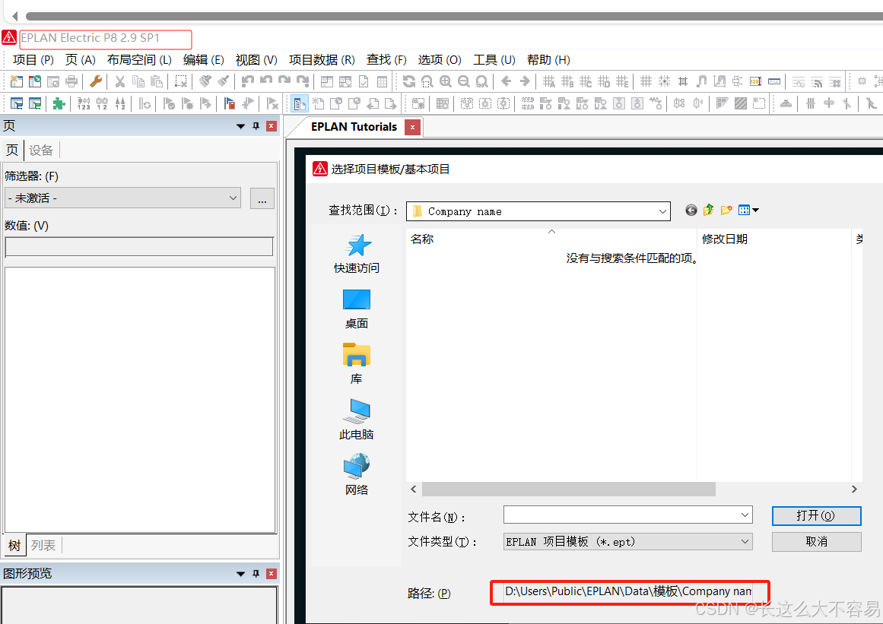Select 桌面 in dialog sidebar

point(357,309)
